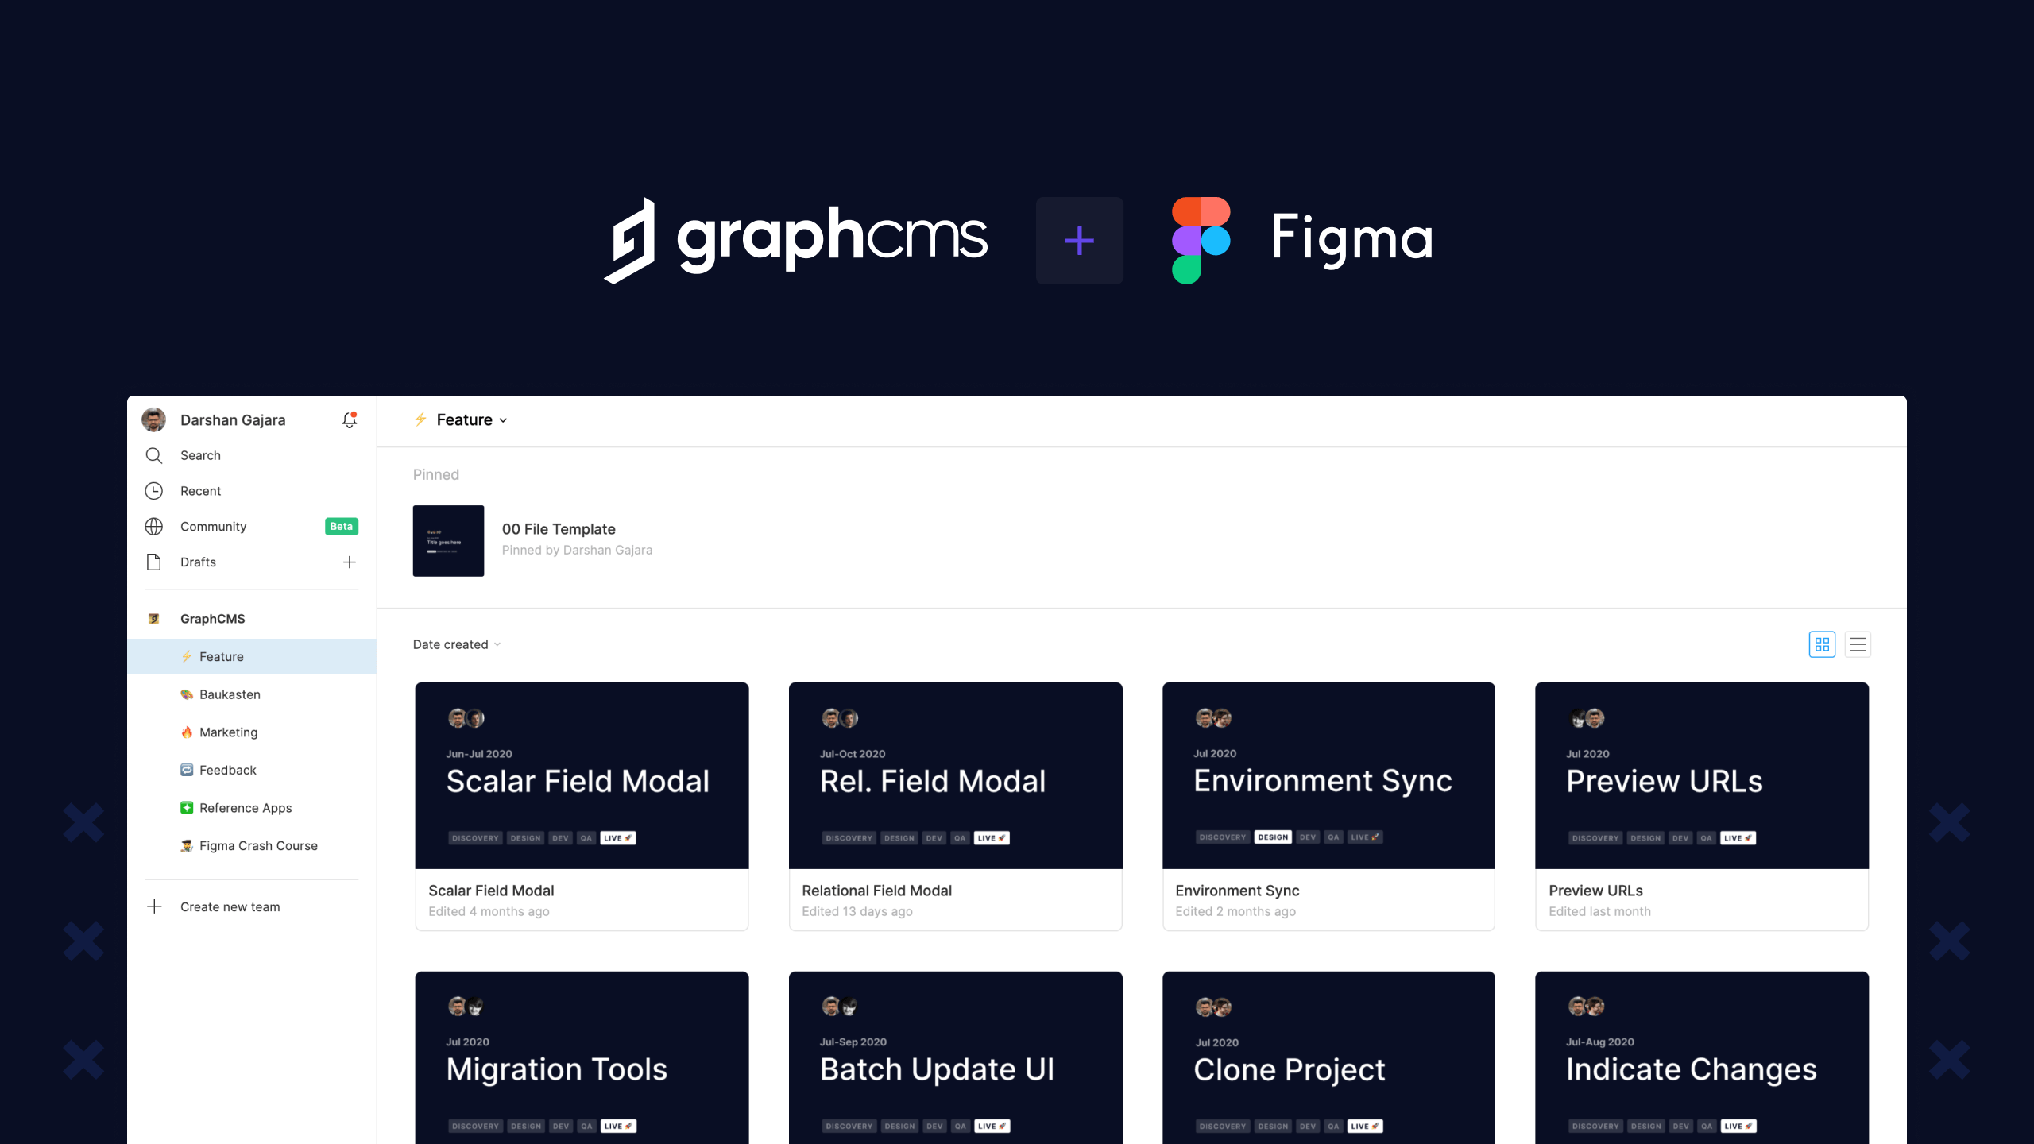This screenshot has width=2034, height=1144.
Task: Click the Drafts icon in sidebar
Action: point(155,560)
